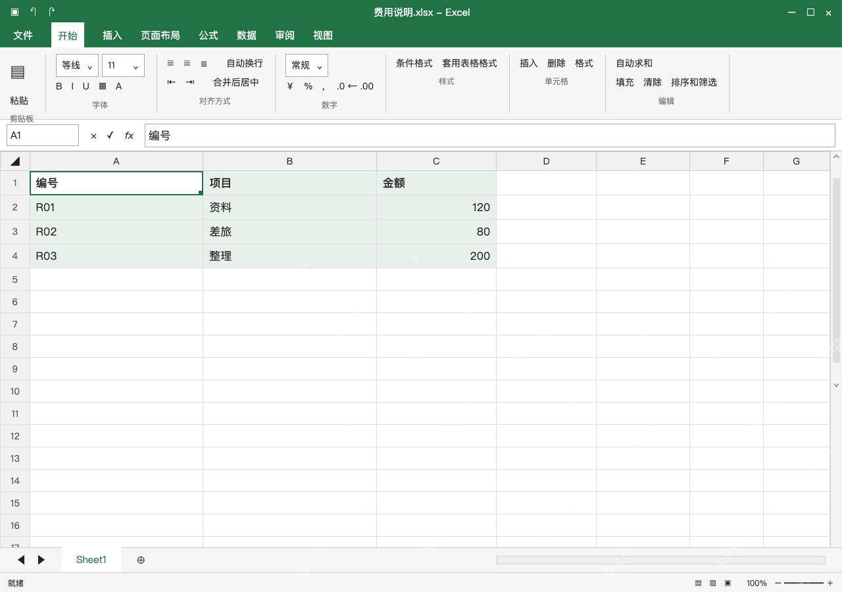Align text to the right
This screenshot has width=842, height=592.
pos(204,63)
